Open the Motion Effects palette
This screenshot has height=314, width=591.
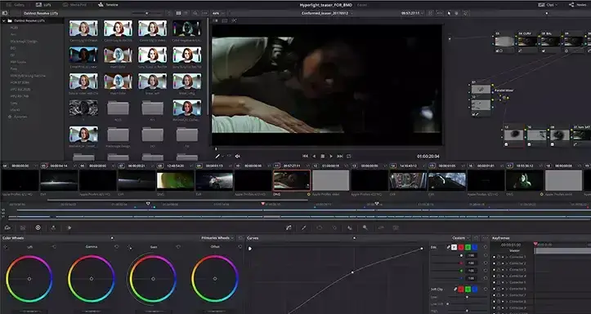(x=69, y=228)
